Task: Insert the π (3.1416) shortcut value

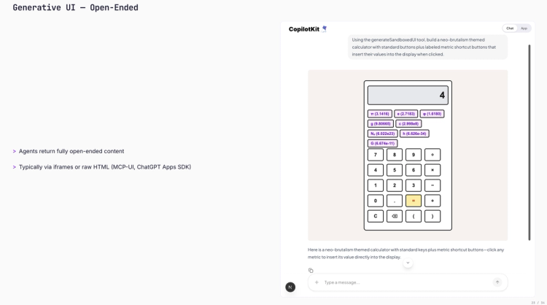Action: [379, 114]
